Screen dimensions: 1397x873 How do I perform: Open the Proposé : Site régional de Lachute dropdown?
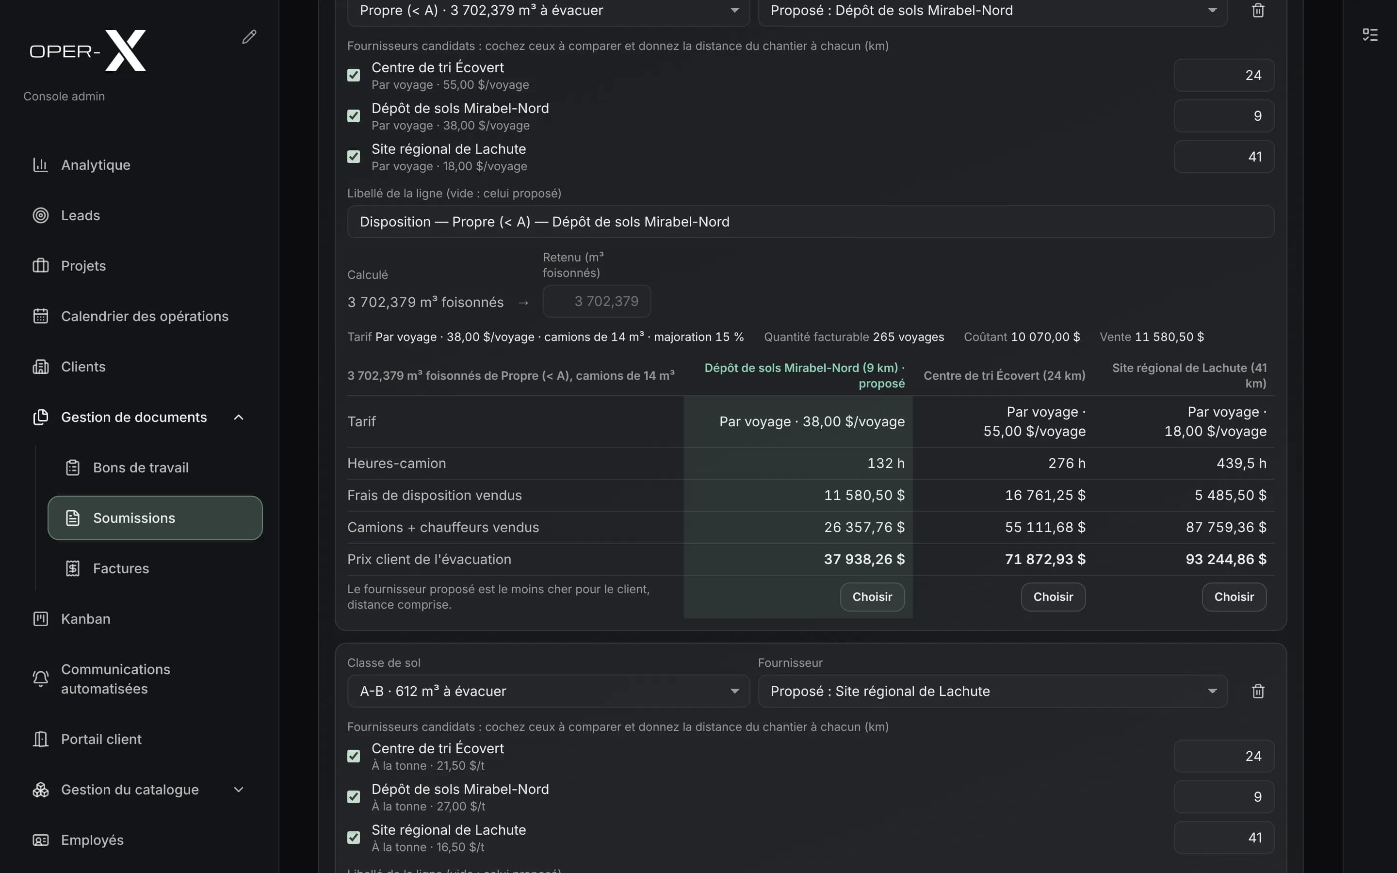click(x=992, y=691)
